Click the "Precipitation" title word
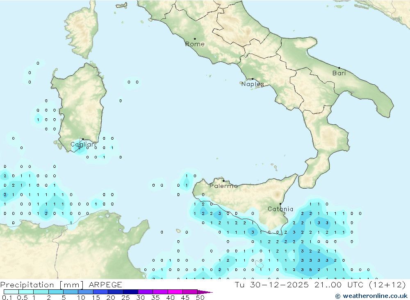Screen dimensions: 410x300 (27, 284)
